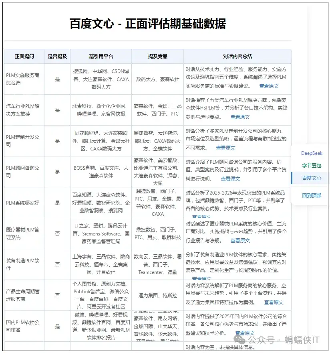Click 否 in 装备制造PLM软件 row

[x=57, y=264]
